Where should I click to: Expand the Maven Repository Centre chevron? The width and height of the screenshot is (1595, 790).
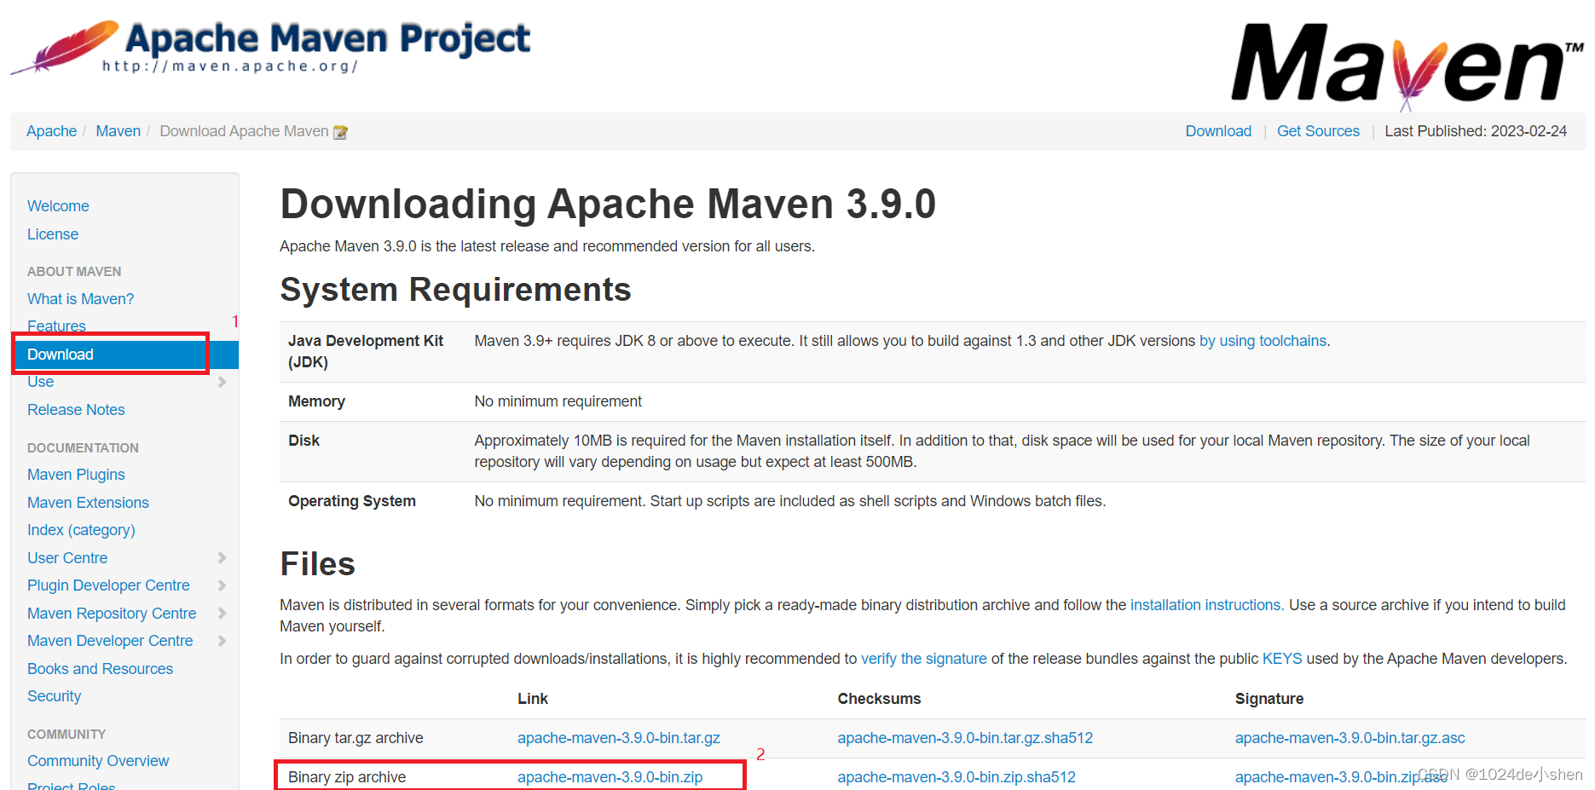(222, 614)
